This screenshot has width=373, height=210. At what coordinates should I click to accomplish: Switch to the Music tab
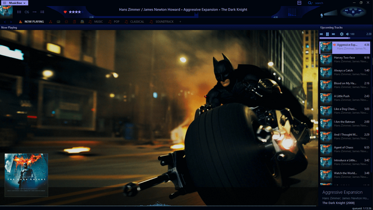click(x=96, y=22)
